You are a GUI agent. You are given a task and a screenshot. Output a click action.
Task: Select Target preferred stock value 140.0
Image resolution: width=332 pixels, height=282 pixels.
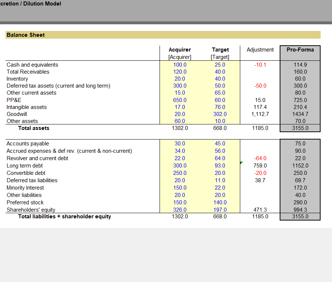point(220,202)
